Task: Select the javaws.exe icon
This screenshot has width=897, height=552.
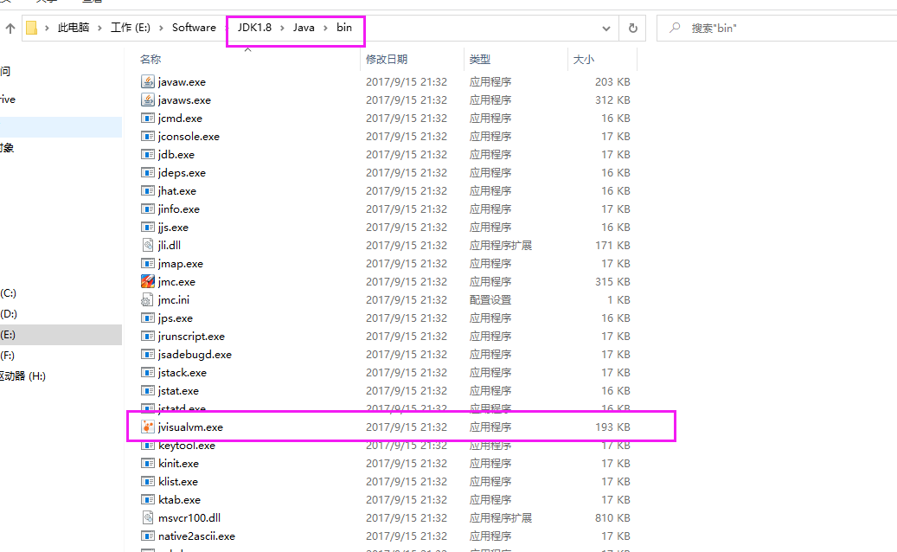Action: [x=147, y=99]
